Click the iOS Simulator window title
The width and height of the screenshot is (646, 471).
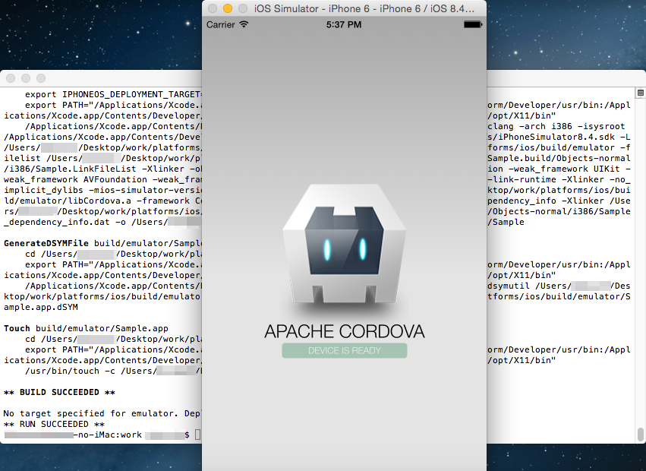pos(364,8)
